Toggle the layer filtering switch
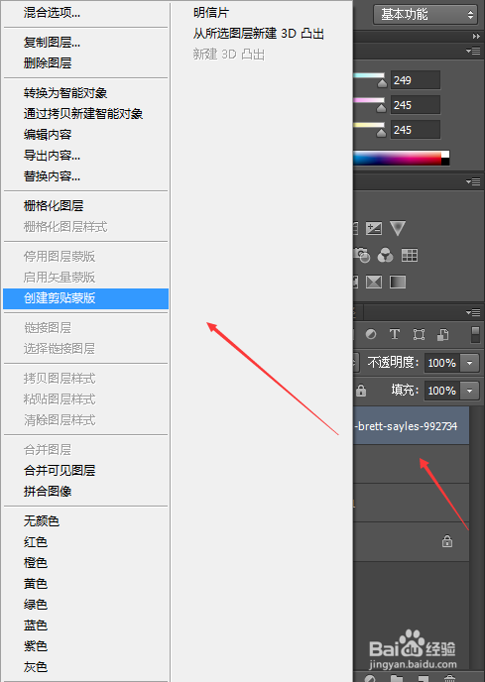Image resolution: width=485 pixels, height=682 pixels. coord(476,334)
